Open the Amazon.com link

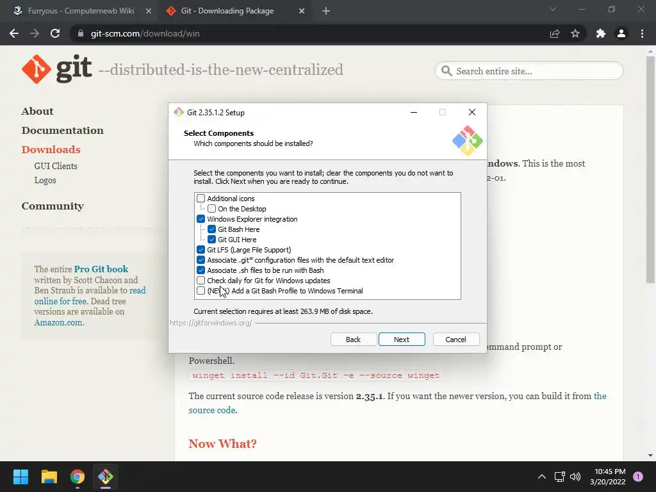59,323
